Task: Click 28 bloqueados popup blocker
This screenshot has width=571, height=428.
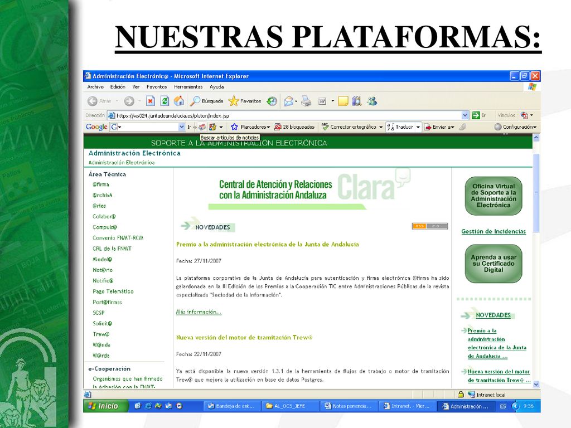Action: tap(294, 127)
